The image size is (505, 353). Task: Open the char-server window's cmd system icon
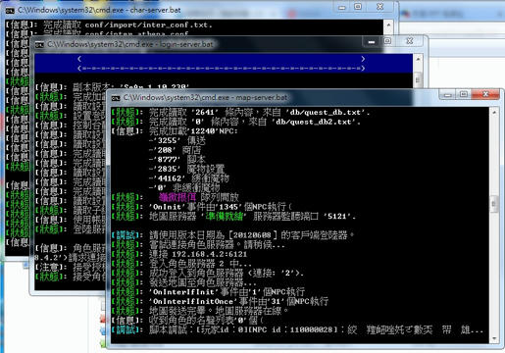point(10,11)
